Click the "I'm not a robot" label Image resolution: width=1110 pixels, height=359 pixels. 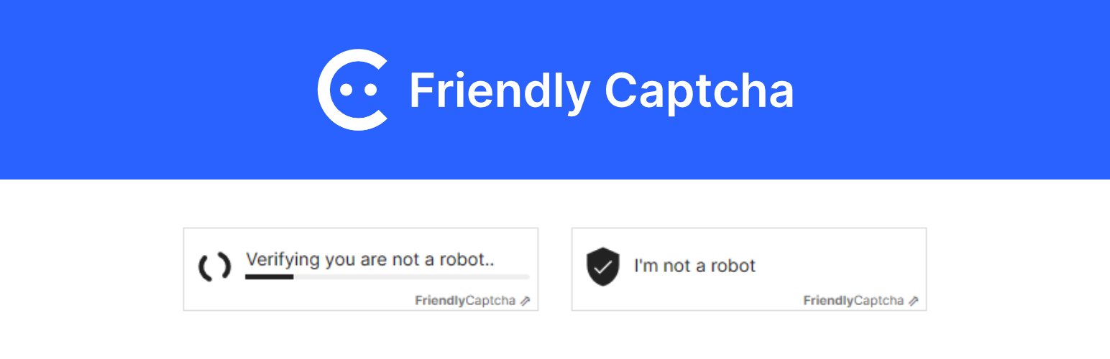tap(694, 266)
